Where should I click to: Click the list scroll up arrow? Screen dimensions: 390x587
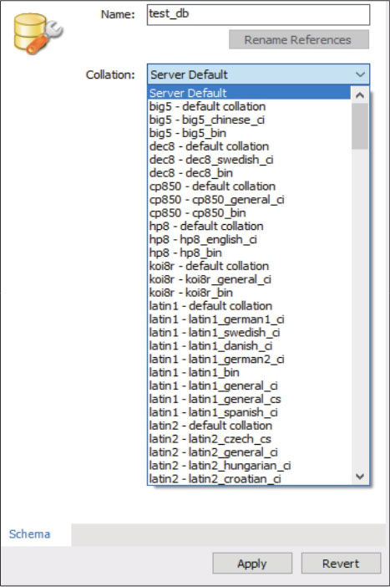pyautogui.click(x=360, y=95)
